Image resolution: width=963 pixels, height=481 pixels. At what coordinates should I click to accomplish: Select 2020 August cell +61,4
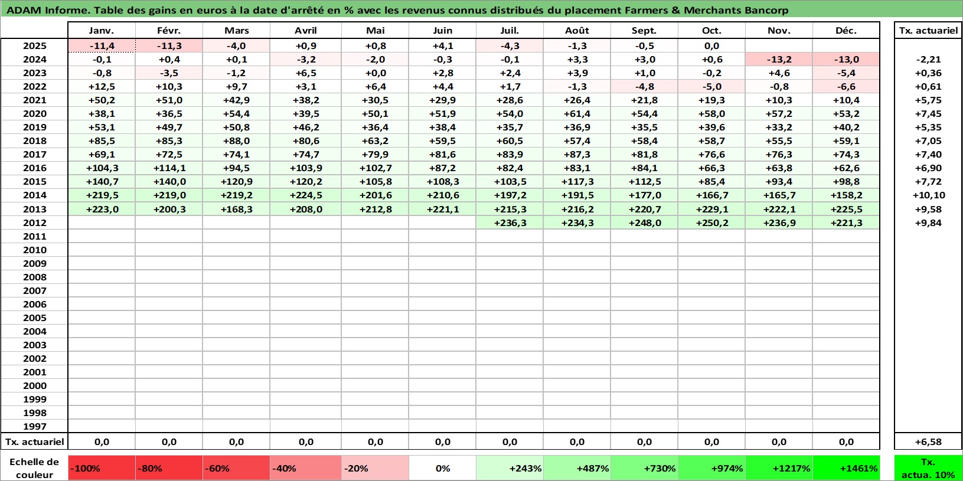tap(577, 113)
